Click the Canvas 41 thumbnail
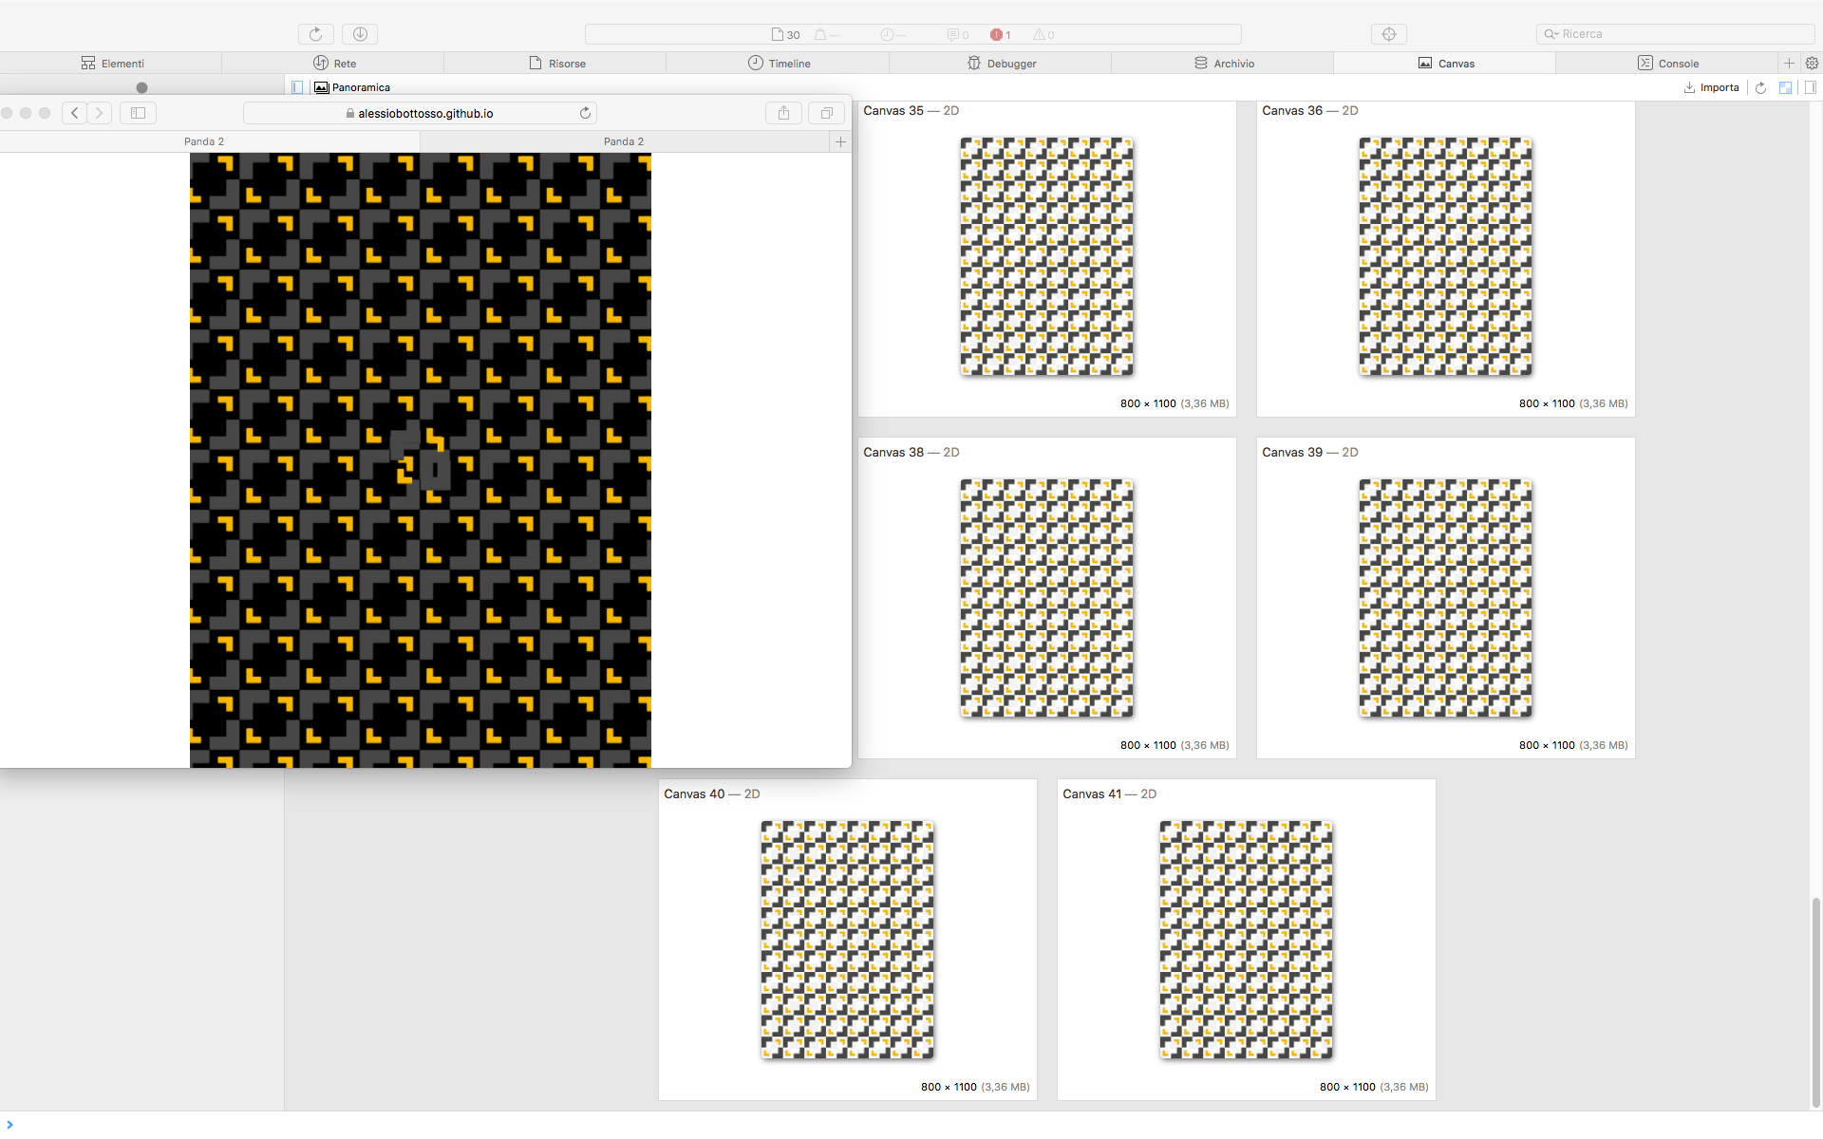Image resolution: width=1823 pixels, height=1139 pixels. point(1246,940)
